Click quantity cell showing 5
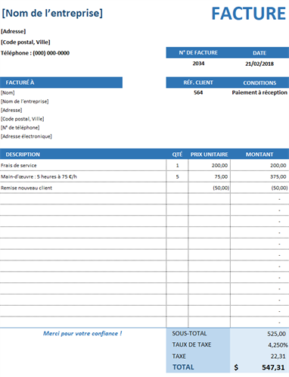289x377 pixels. click(177, 176)
